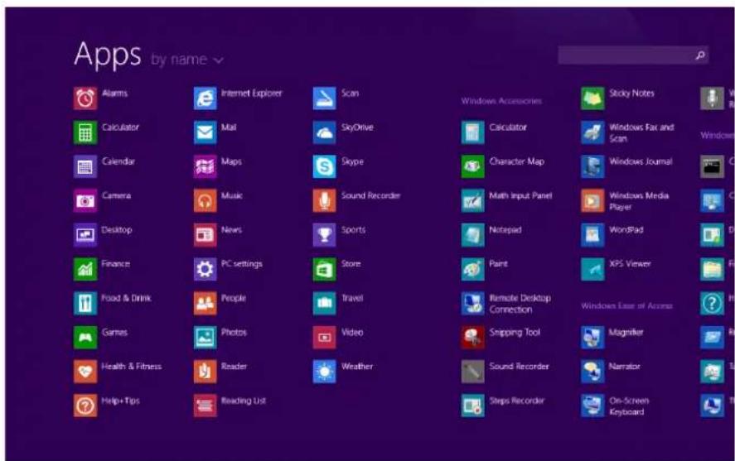Launch the Narrator icon

[x=592, y=372]
